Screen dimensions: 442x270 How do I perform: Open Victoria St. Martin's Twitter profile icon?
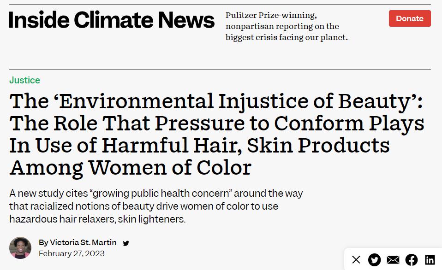tap(126, 243)
